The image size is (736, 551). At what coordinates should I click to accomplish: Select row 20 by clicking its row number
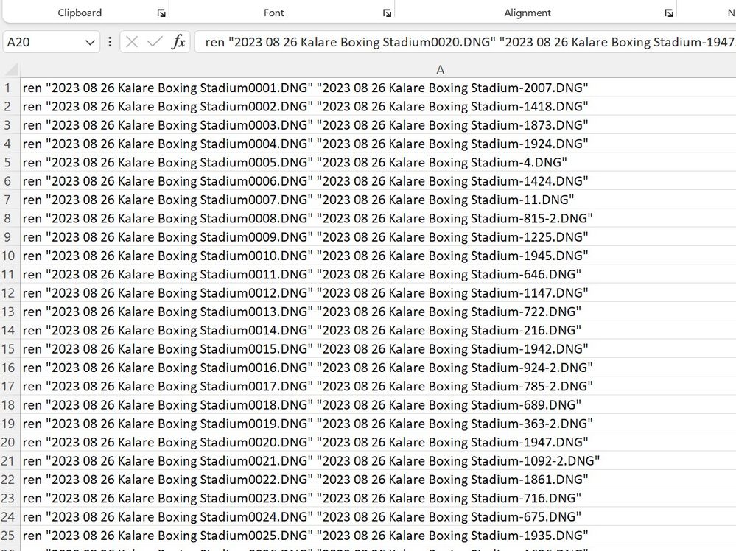click(x=8, y=442)
